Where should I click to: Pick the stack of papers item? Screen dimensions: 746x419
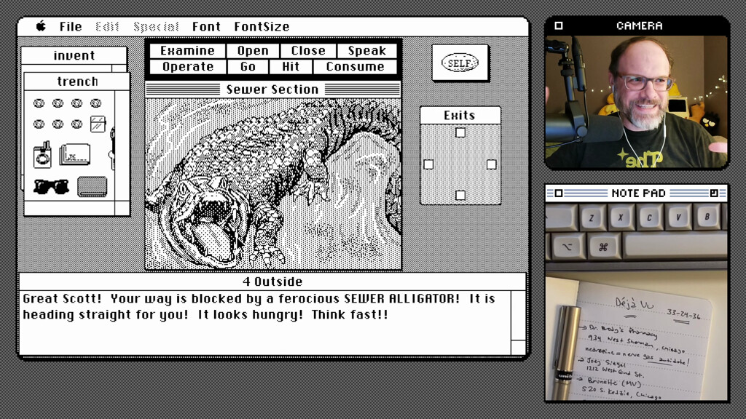pos(75,154)
